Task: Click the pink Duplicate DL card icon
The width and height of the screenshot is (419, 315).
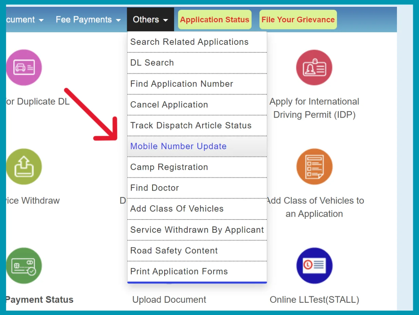Action: [24, 67]
